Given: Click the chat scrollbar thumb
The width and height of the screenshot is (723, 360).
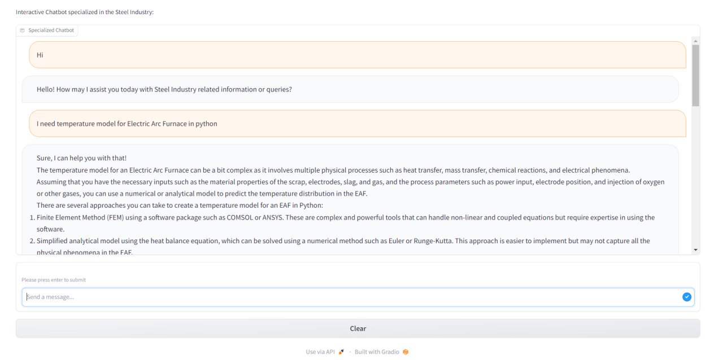Looking at the screenshot, I should click(696, 75).
